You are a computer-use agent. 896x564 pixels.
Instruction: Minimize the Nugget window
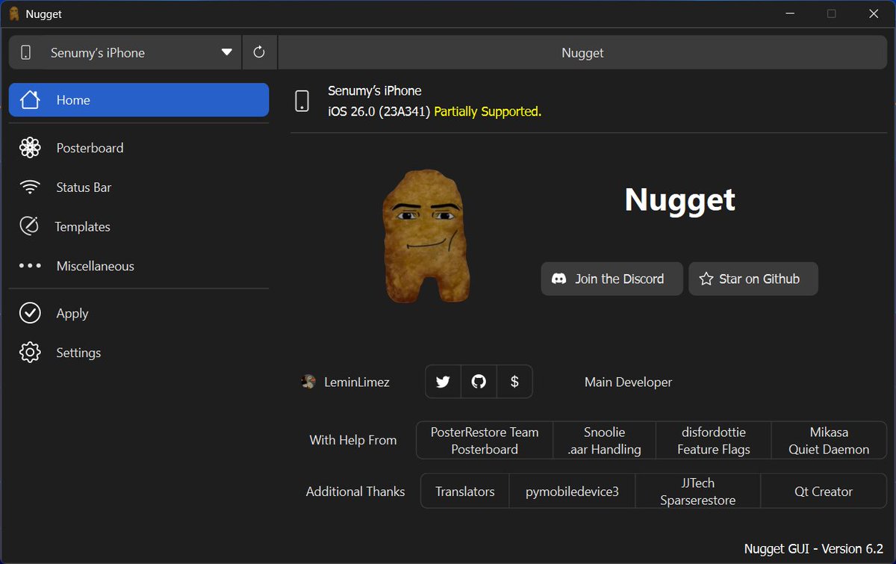(x=791, y=13)
